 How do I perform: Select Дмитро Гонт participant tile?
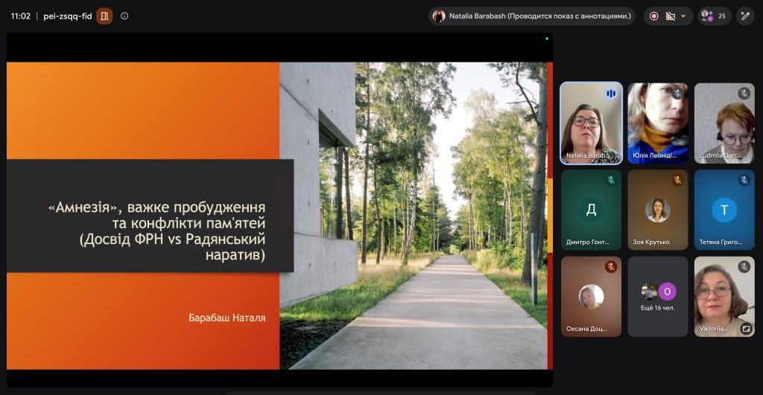point(591,210)
